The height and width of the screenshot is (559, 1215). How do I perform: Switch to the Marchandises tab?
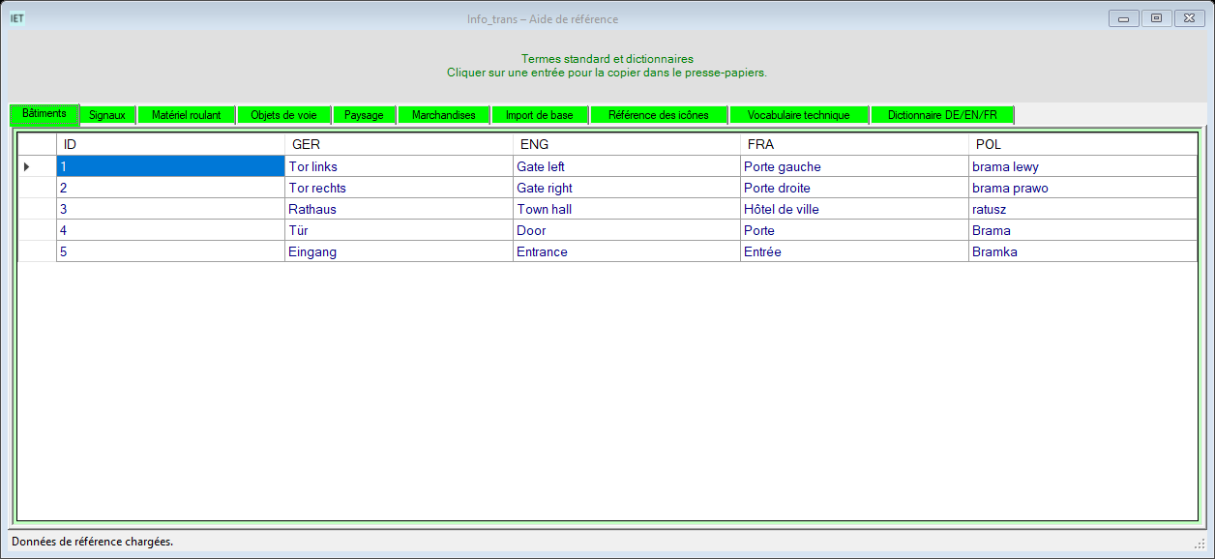point(444,115)
